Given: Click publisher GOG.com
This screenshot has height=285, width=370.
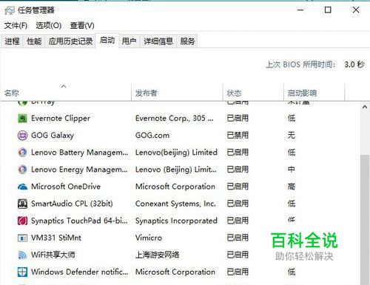Looking at the screenshot, I should [152, 135].
